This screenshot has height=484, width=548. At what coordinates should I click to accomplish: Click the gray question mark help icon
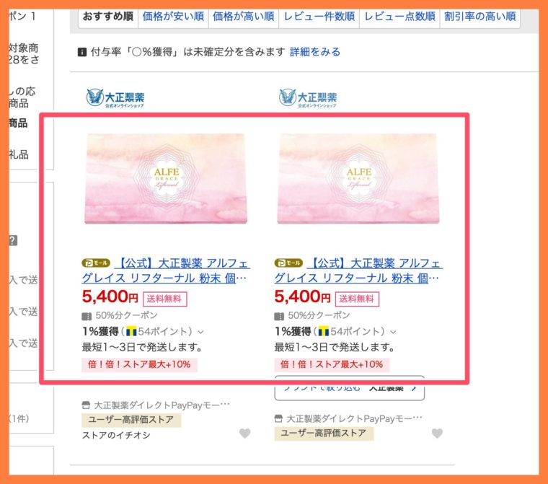13,241
